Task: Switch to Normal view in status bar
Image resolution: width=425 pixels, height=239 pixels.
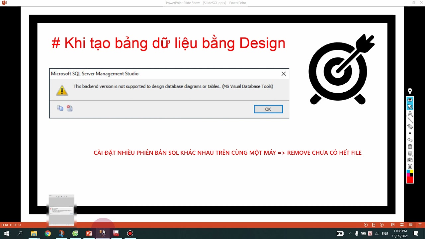Action: point(393,225)
